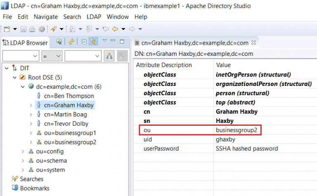The height and width of the screenshot is (196, 317).
Task: Select the ou value businessgroup2
Action: (237, 130)
